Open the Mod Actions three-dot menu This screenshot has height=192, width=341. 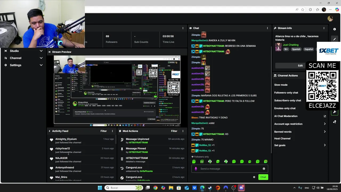183,131
